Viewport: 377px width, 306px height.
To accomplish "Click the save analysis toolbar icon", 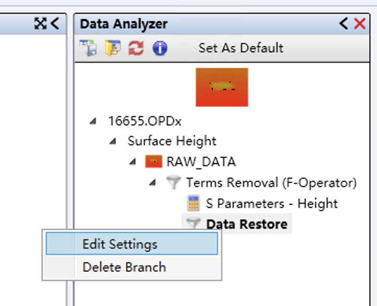I will pyautogui.click(x=88, y=48).
